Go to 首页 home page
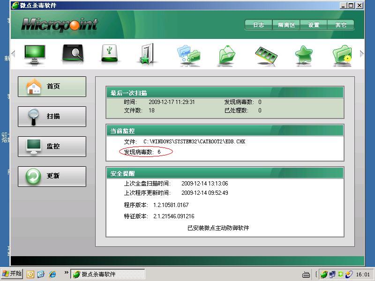Screen dimensions: 375x281 [x=52, y=87]
